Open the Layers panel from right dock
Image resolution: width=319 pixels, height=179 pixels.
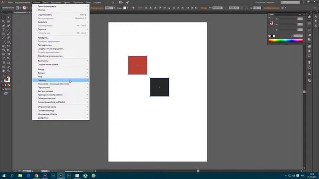click(x=309, y=62)
